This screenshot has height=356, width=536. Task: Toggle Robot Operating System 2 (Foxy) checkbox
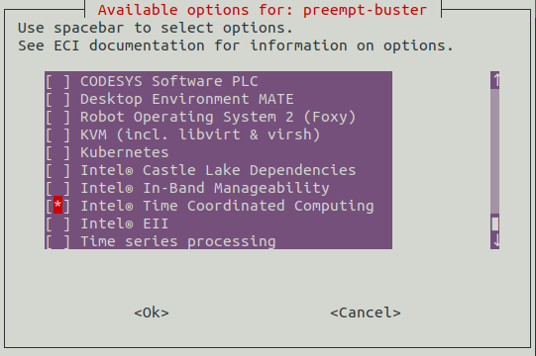click(x=57, y=117)
